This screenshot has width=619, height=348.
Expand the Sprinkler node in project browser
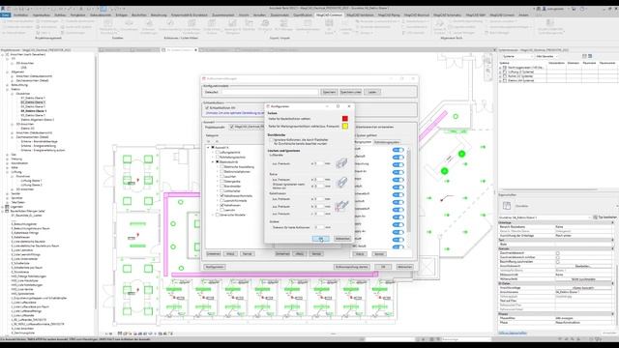[x=7, y=198]
